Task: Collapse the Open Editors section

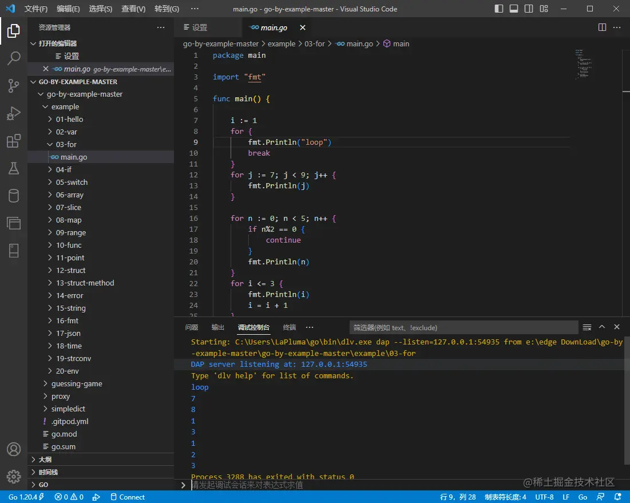Action: click(33, 43)
